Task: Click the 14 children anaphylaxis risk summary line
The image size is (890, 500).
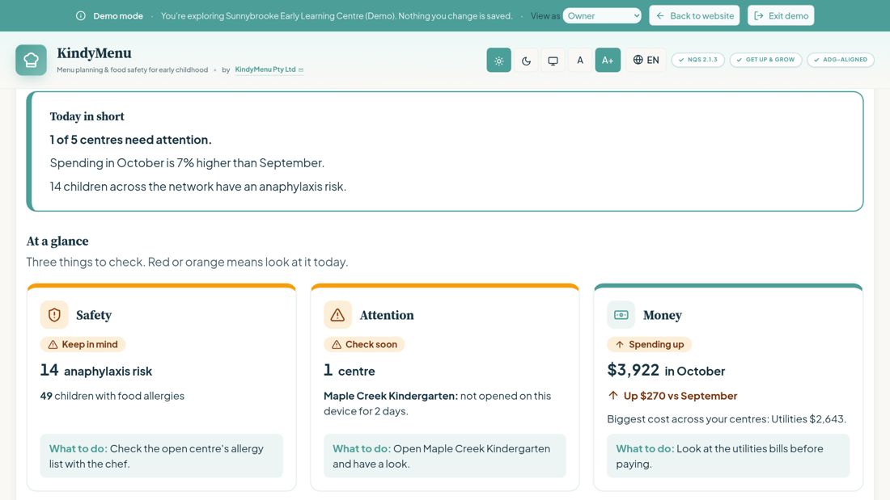Action: [x=198, y=187]
